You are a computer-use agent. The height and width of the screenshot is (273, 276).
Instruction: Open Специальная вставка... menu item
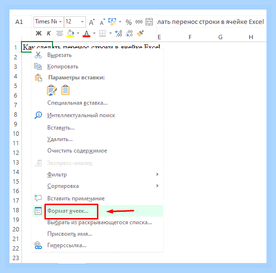pos(98,103)
